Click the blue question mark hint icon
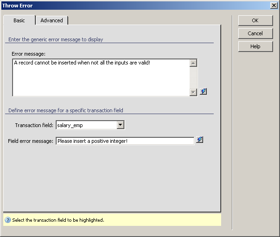 (x=8, y=220)
